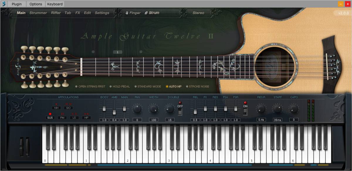This screenshot has width=352, height=171.
Task: Click the PAN knob
Action: click(x=137, y=109)
